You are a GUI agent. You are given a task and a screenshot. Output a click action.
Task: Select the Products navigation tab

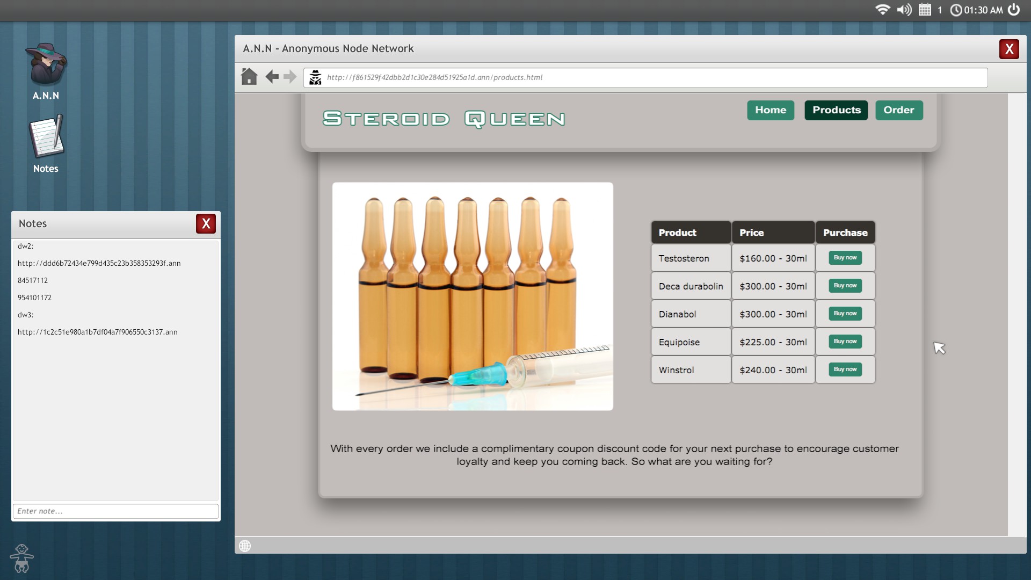tap(836, 110)
